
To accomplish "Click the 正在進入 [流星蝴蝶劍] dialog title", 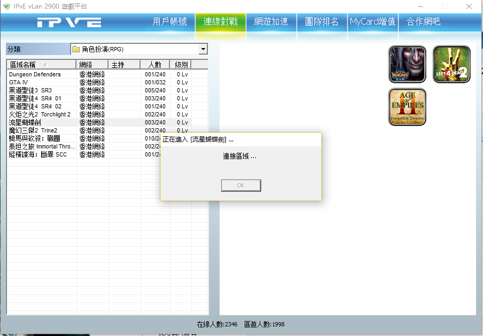I will (198, 139).
